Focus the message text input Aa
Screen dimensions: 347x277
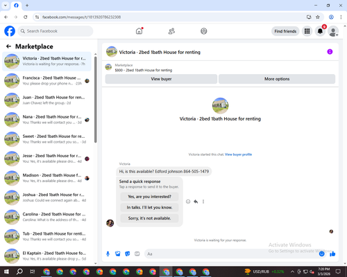tap(231, 254)
